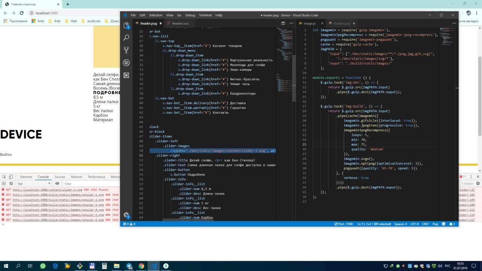Switch to DevTools Sources tab
The height and width of the screenshot is (271, 482).
(x=59, y=177)
